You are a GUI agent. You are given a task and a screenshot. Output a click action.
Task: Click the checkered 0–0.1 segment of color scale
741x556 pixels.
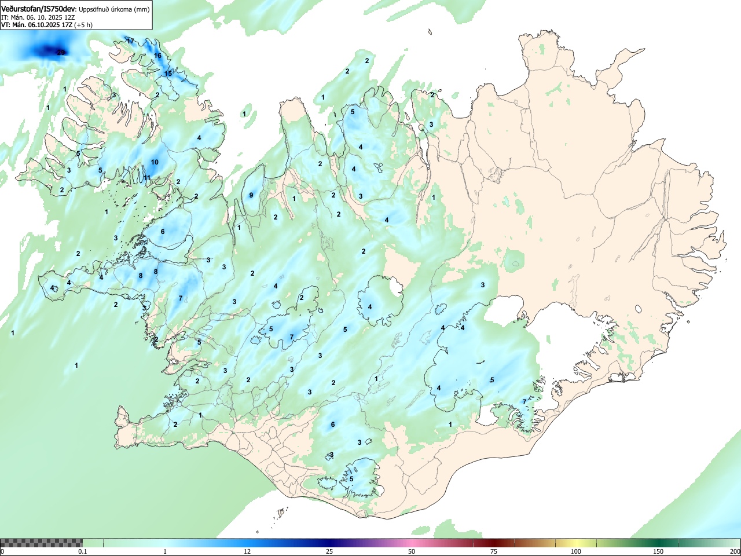pyautogui.click(x=41, y=543)
